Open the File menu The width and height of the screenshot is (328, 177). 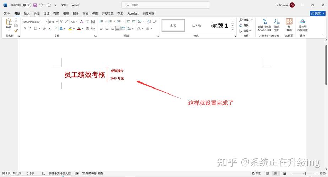pos(7,13)
